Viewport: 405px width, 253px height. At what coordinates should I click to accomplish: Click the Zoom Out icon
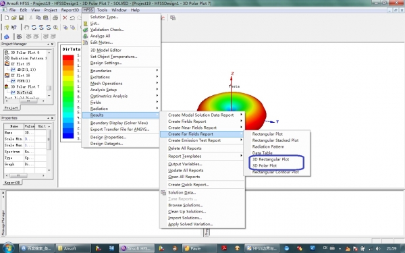coord(73,27)
